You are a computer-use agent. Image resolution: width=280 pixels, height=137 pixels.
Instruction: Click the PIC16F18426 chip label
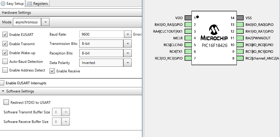click(215, 45)
